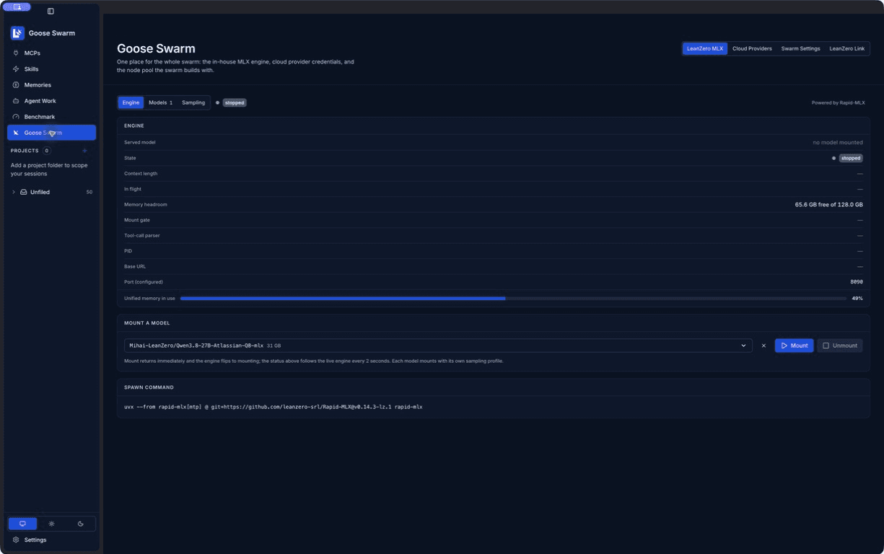Image resolution: width=884 pixels, height=554 pixels.
Task: Open the Swarm Settings tab
Action: (x=800, y=48)
